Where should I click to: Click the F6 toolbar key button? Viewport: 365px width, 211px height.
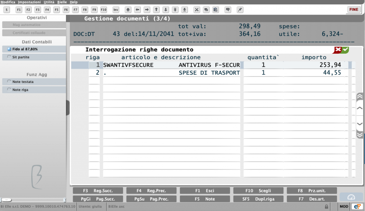pos(66,10)
